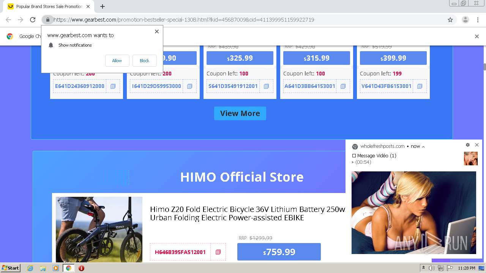Collapse the wholefreshposts.com notification chevron
Image resolution: width=486 pixels, height=273 pixels.
tap(423, 147)
